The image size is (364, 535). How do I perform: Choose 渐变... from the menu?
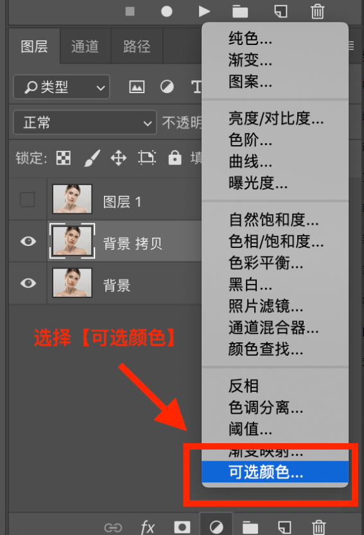pos(275,60)
